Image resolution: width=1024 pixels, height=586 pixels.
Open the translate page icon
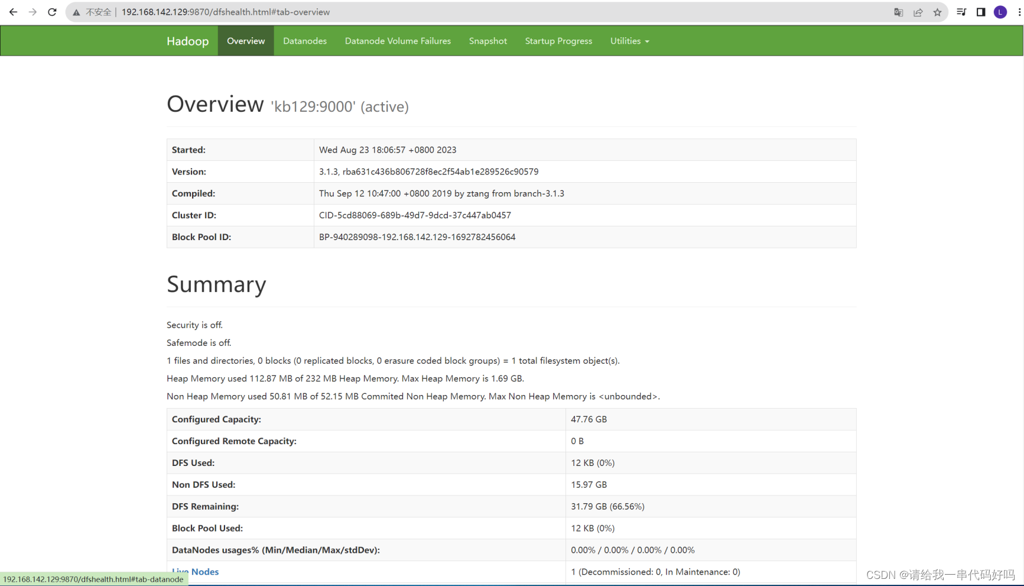click(x=898, y=12)
